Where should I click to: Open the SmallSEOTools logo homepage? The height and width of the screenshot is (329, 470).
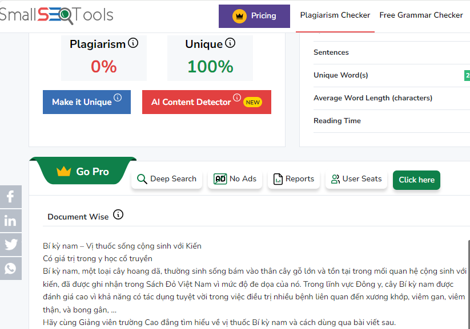57,15
